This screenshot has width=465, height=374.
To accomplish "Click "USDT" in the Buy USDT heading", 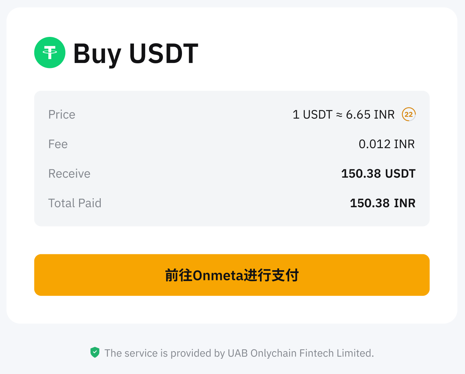I will (x=164, y=54).
